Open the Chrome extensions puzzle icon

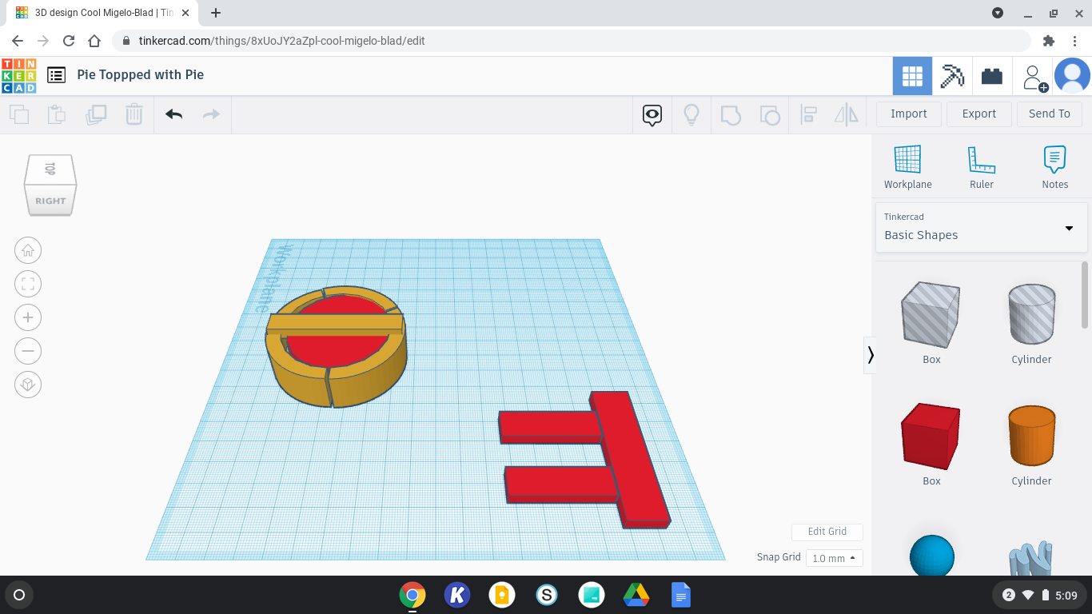1049,41
